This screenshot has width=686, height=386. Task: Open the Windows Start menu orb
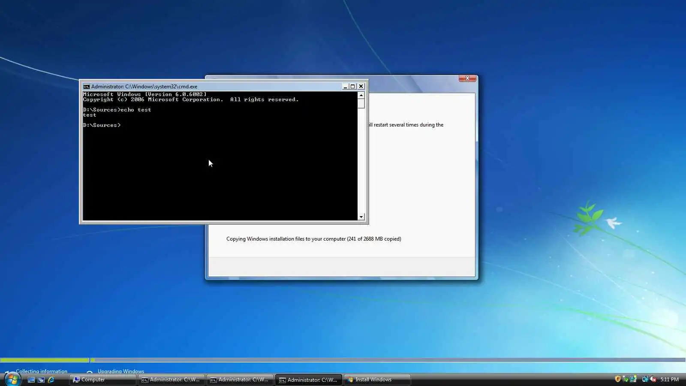pos(12,379)
